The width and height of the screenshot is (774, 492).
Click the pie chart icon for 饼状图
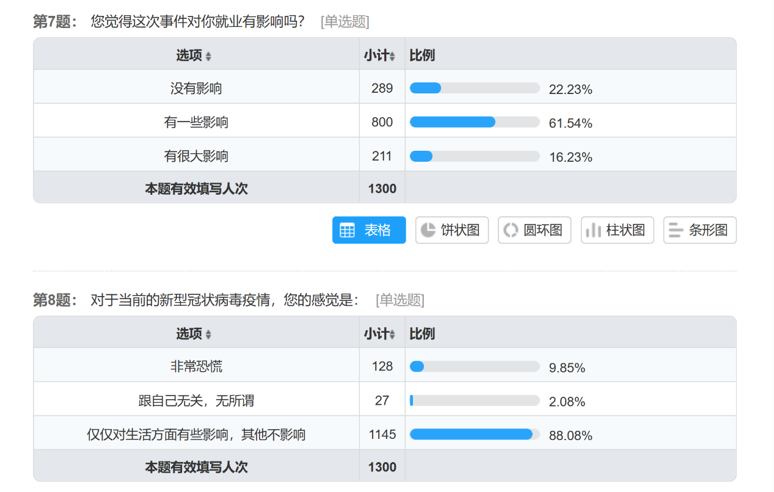429,230
